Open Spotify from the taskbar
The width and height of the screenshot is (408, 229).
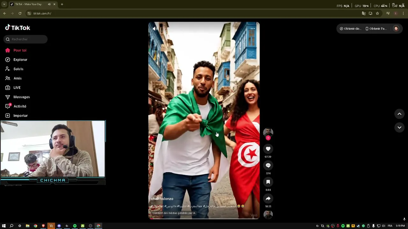click(75, 226)
